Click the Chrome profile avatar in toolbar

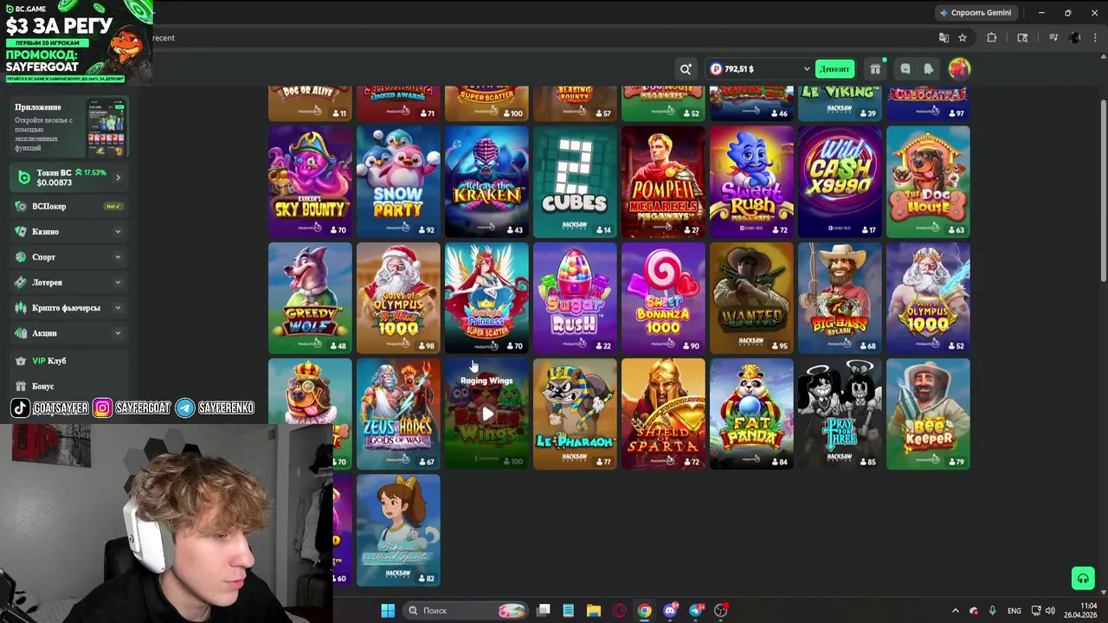1075,37
